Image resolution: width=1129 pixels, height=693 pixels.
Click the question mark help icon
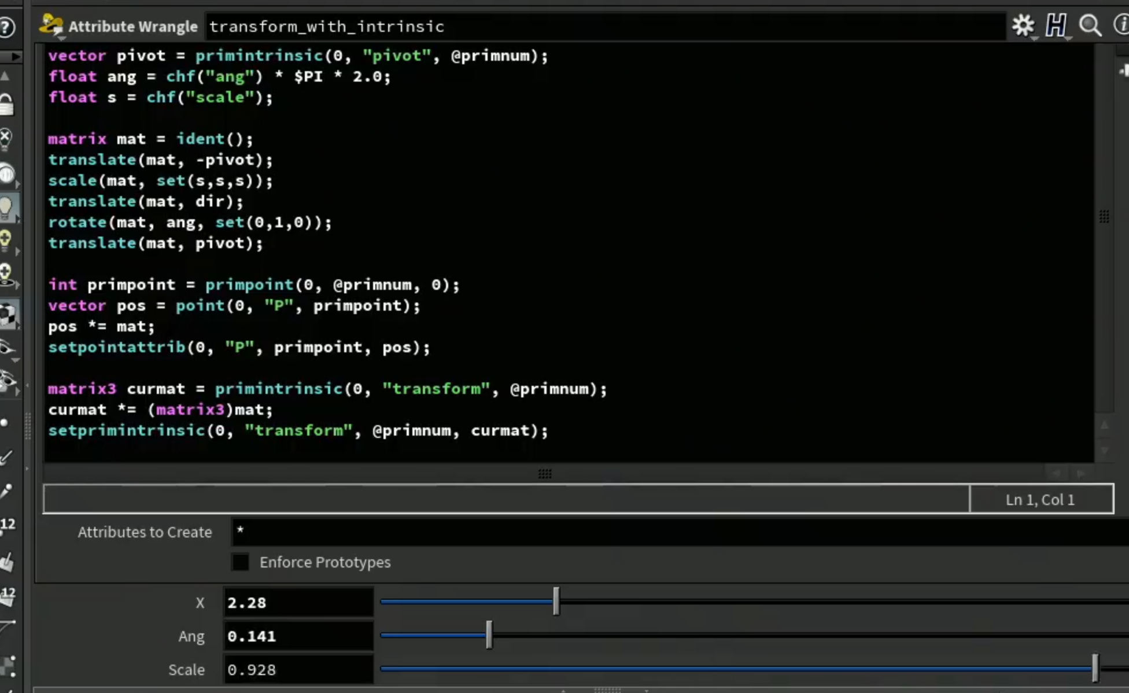pos(7,27)
